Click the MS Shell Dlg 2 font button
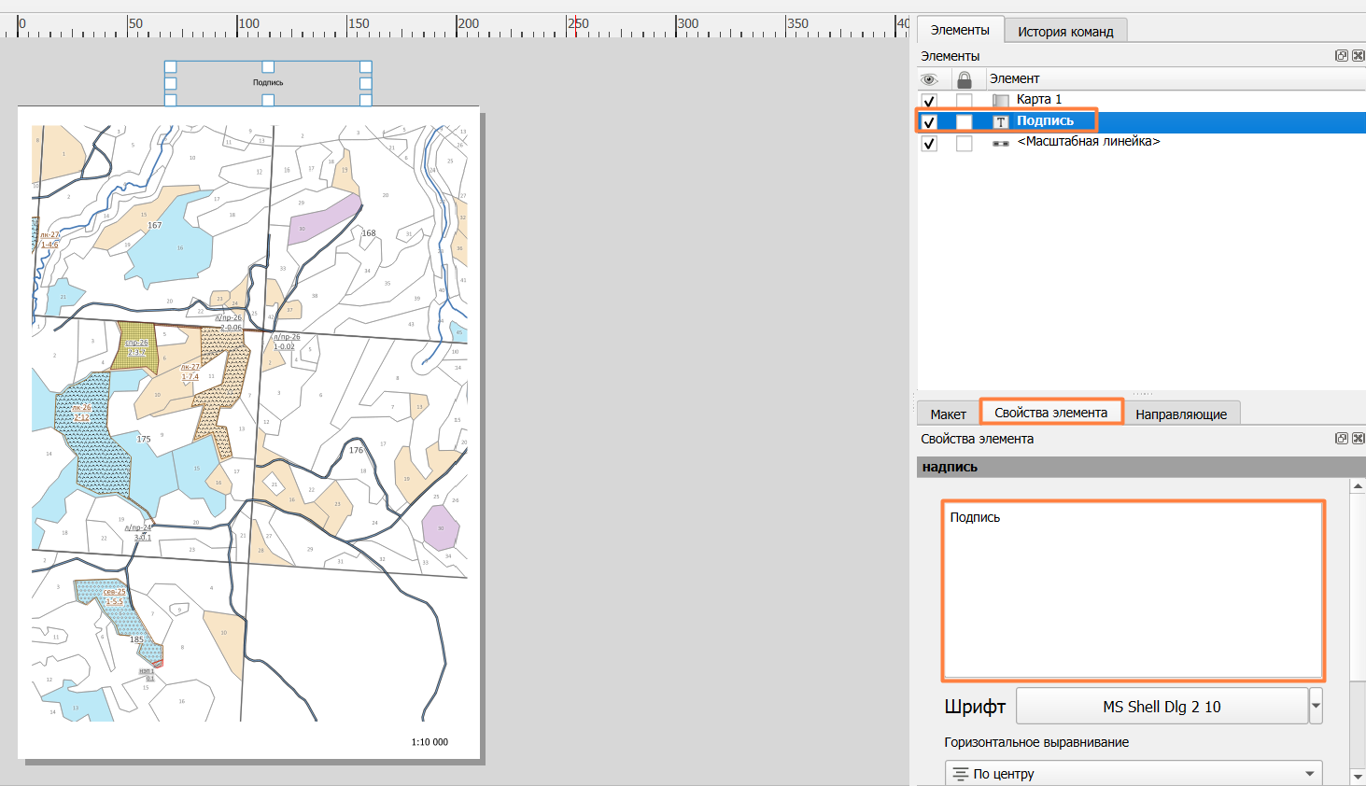Image resolution: width=1366 pixels, height=786 pixels. [x=1162, y=707]
